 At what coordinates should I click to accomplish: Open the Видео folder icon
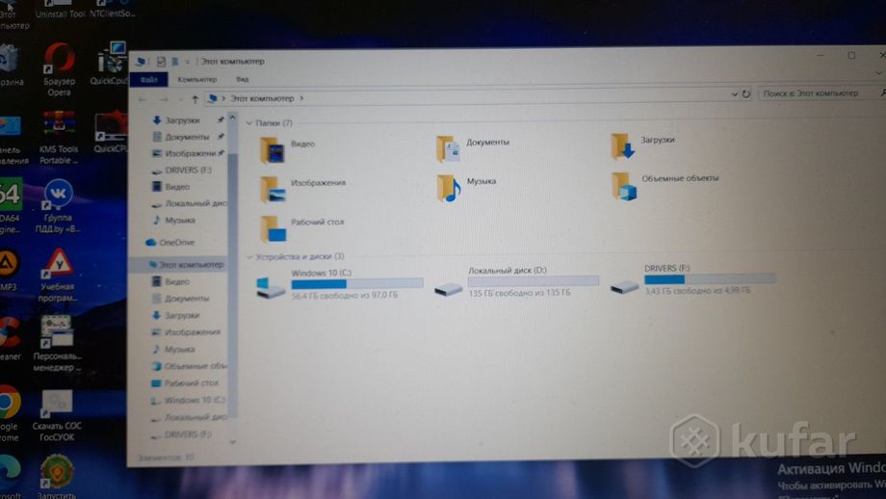(273, 150)
